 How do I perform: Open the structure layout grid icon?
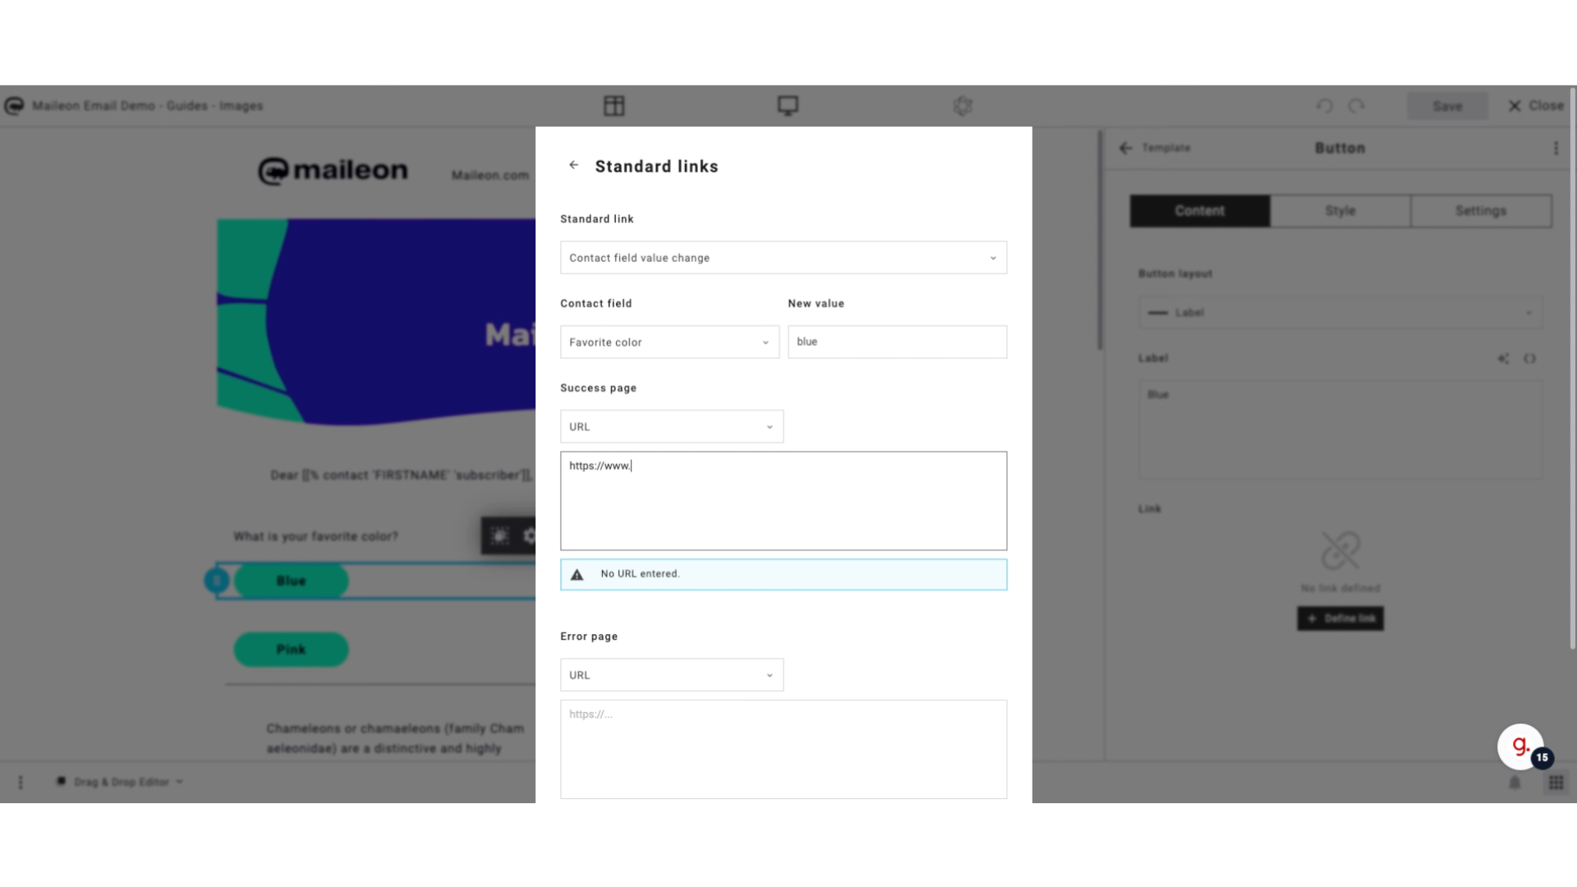[614, 106]
